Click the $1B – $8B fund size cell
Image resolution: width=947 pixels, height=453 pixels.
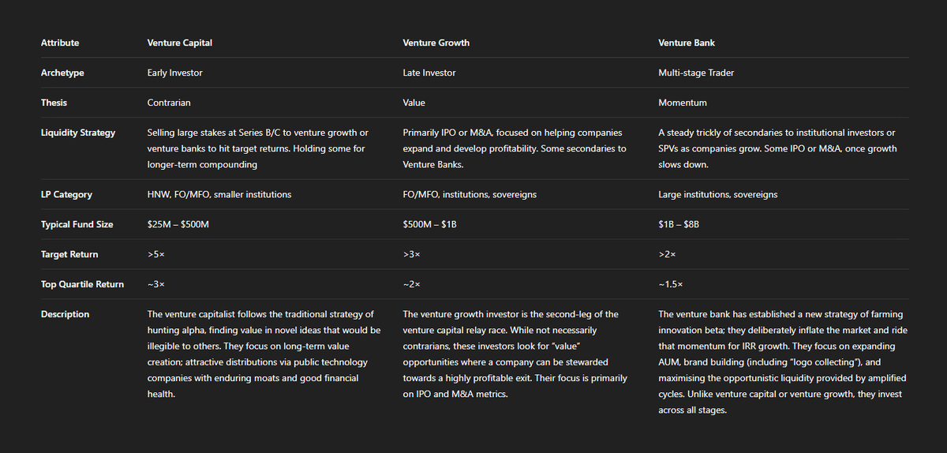(x=679, y=224)
